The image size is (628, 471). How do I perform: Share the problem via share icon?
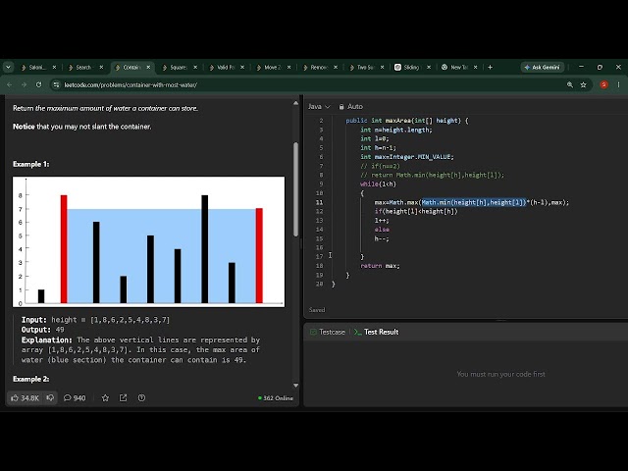[x=123, y=398]
